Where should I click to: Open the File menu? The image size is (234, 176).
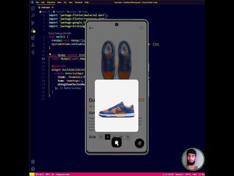(x=37, y=2)
